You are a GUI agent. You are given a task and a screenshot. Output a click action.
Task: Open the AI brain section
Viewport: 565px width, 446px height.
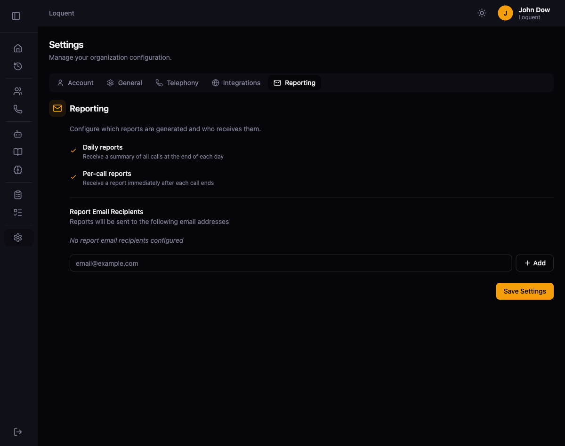click(x=18, y=170)
